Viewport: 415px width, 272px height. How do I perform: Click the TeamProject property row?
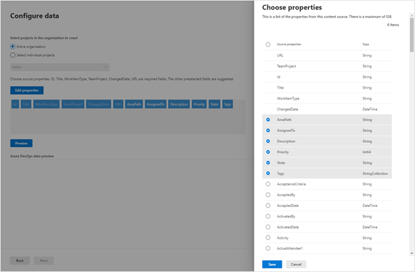(327, 66)
